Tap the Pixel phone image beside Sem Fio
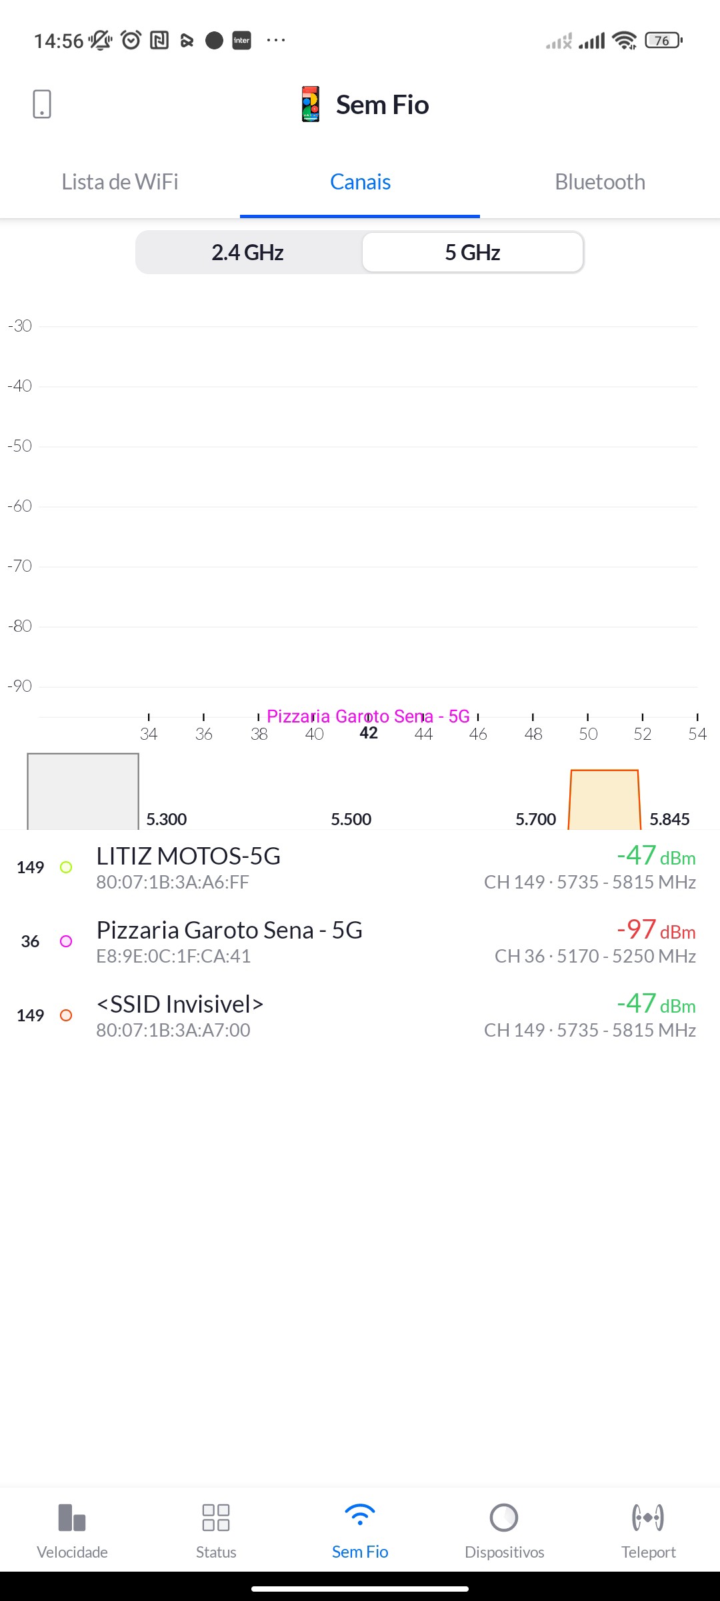Image resolution: width=720 pixels, height=1601 pixels. pos(311,104)
